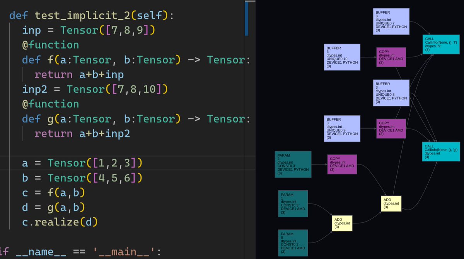Click the first @function decorator line

pyautogui.click(x=51, y=45)
